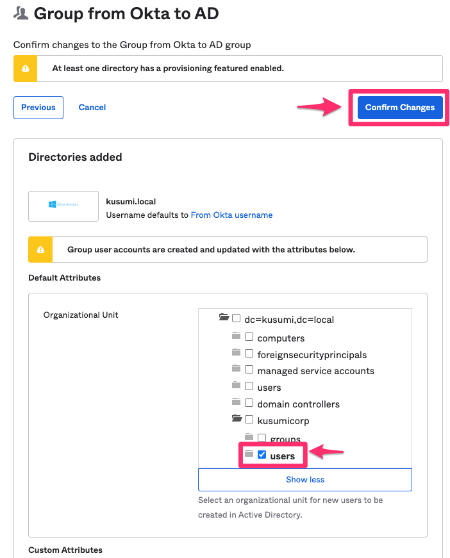Click the warning triangle on the provisioning alert

tap(26, 68)
